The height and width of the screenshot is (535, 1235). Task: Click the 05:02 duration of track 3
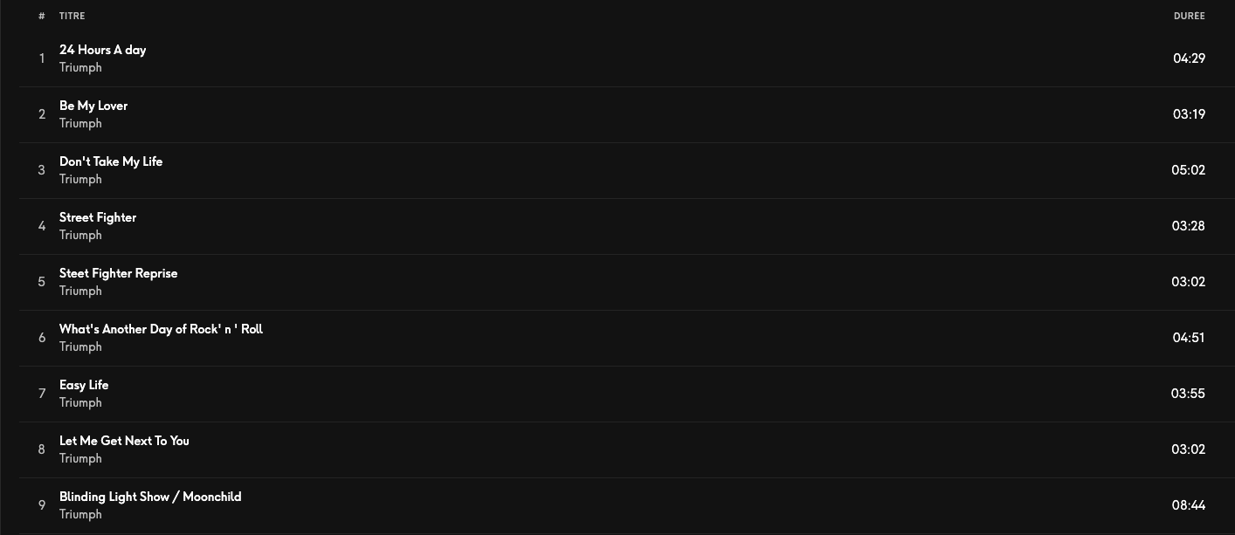(1189, 170)
